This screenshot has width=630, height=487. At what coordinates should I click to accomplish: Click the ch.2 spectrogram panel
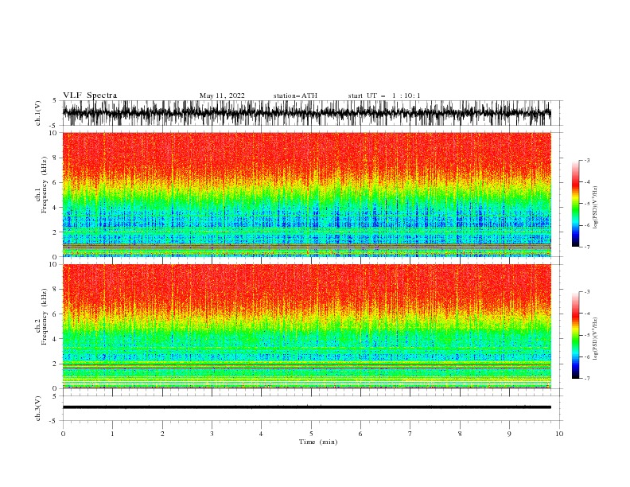click(306, 326)
